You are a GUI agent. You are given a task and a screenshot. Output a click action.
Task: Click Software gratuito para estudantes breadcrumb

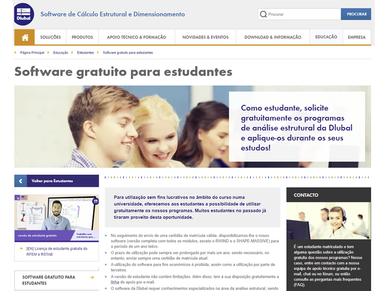[x=128, y=53]
